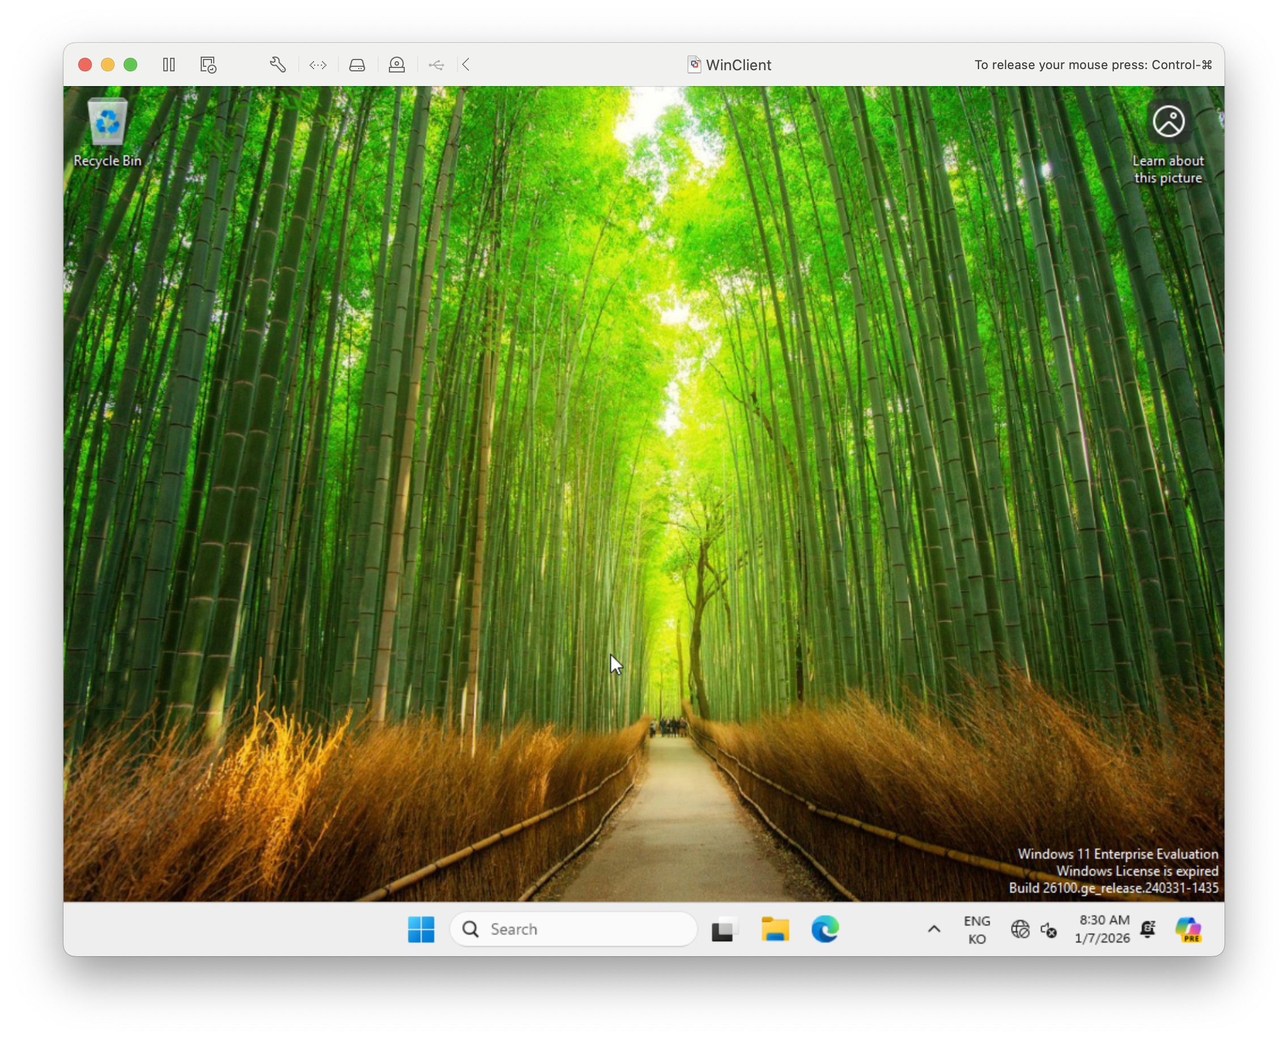Show hidden icons chevron in tray
This screenshot has width=1288, height=1040.
934,929
